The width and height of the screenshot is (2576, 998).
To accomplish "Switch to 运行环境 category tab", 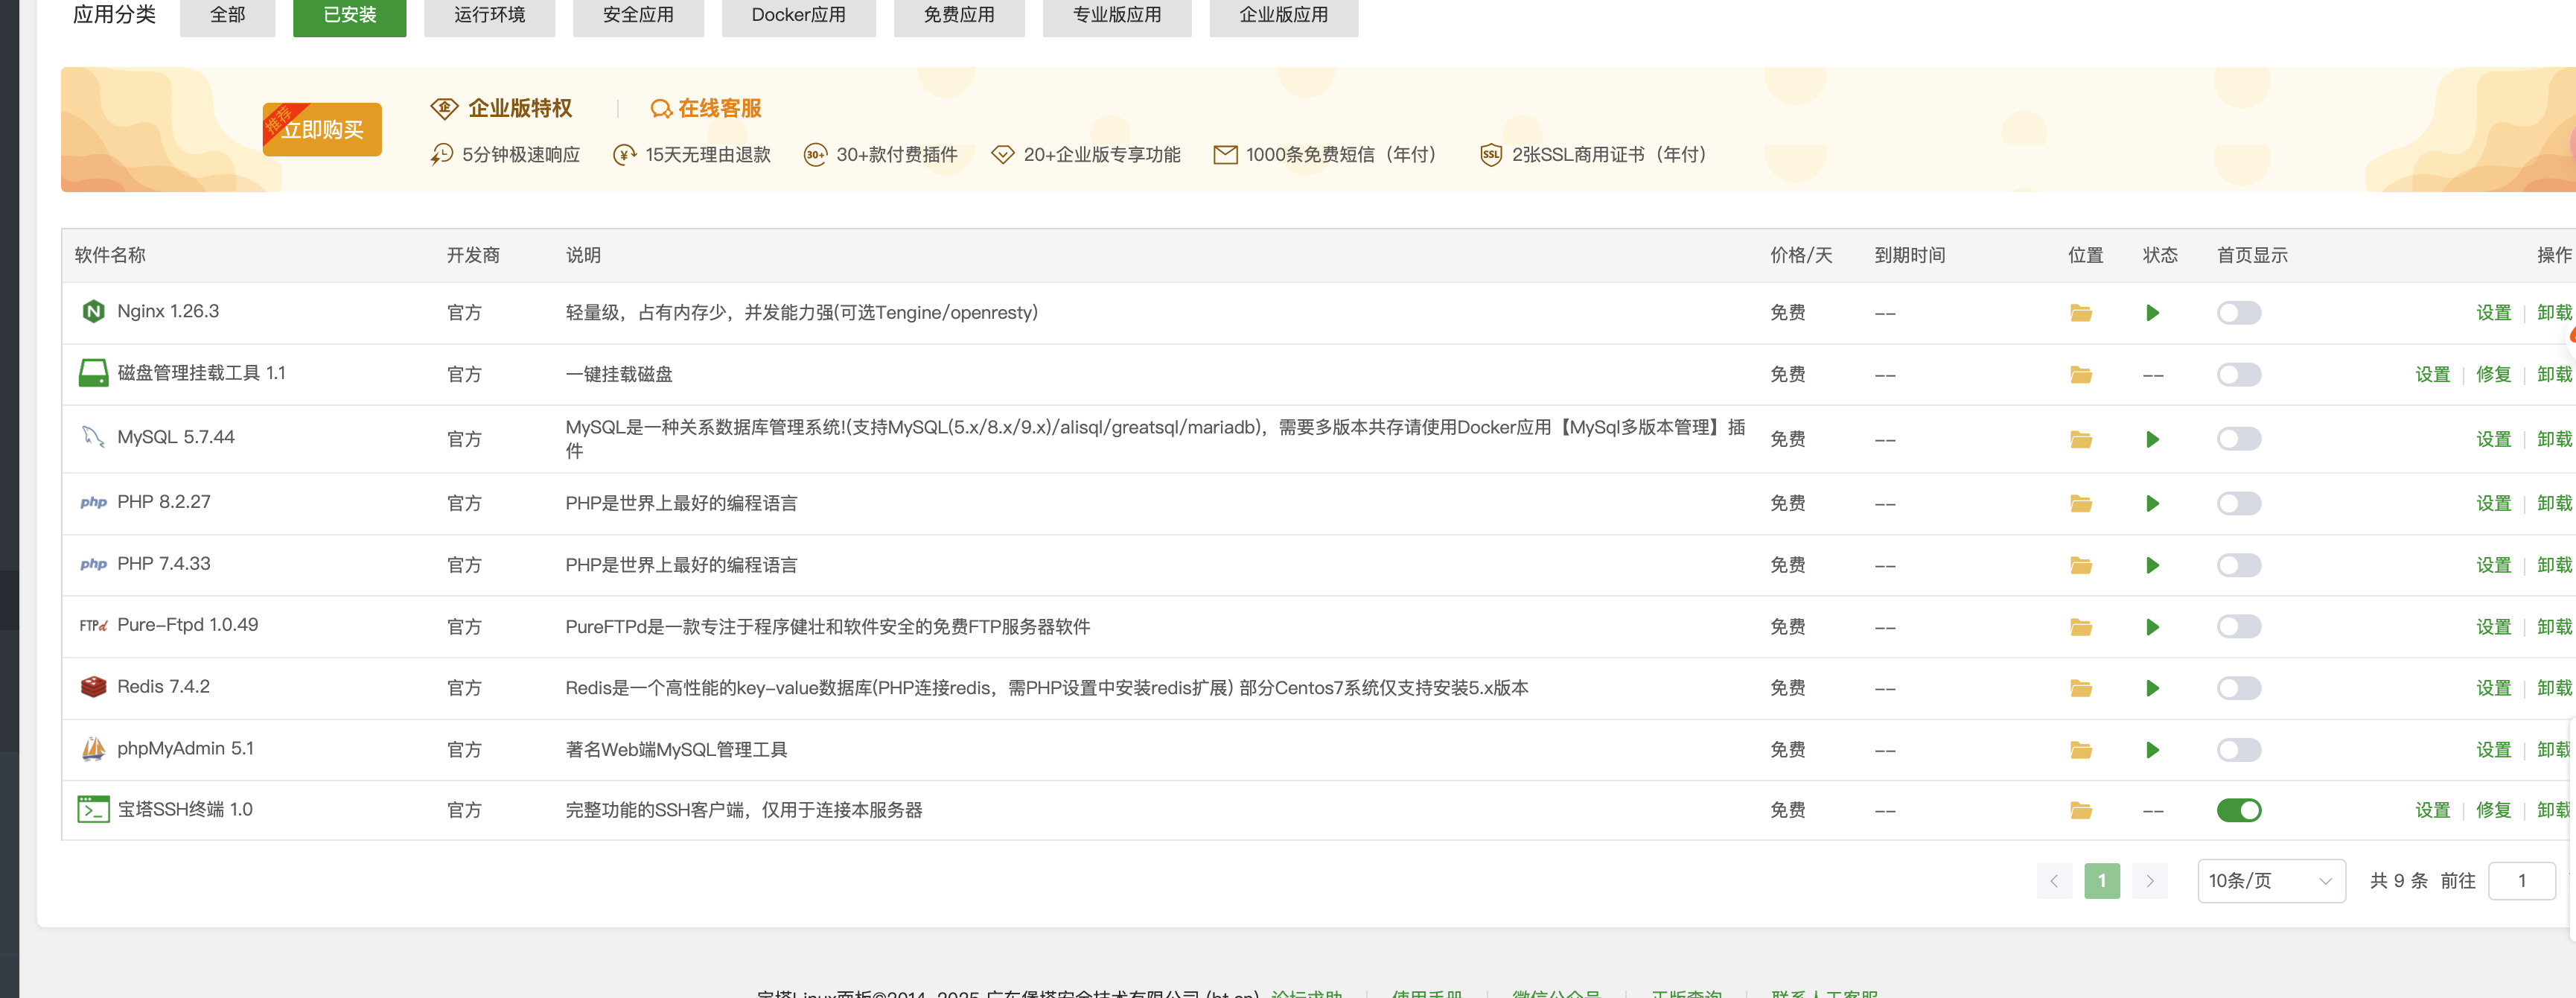I will tap(489, 16).
